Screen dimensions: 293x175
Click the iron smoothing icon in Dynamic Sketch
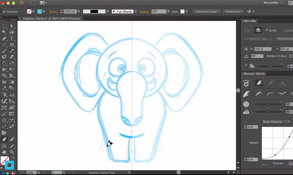coord(246,112)
